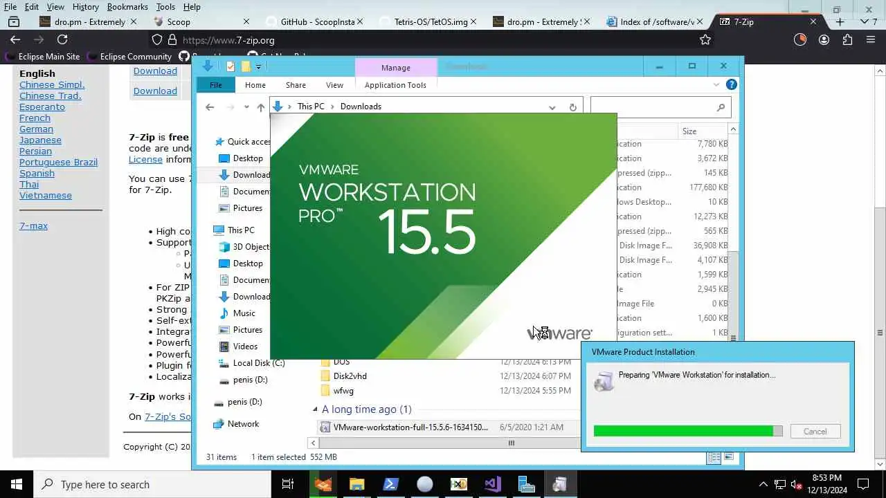
Task: Refresh the Downloads folder view
Action: (572, 107)
